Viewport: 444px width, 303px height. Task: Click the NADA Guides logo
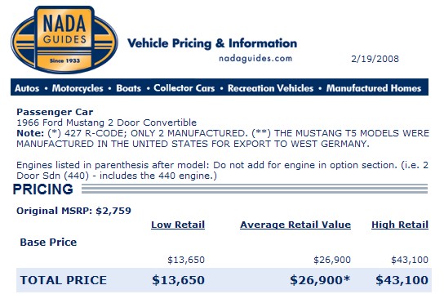coord(64,40)
